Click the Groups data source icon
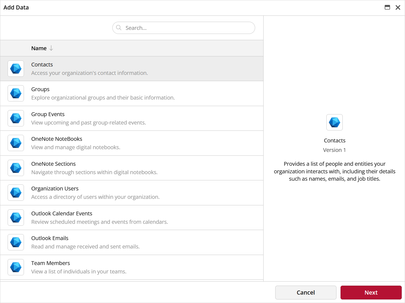 16,93
